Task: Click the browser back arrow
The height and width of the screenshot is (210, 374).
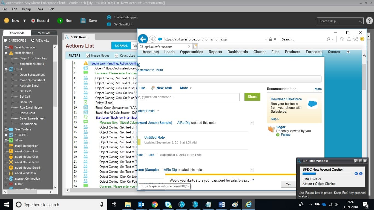Action: pos(143,39)
